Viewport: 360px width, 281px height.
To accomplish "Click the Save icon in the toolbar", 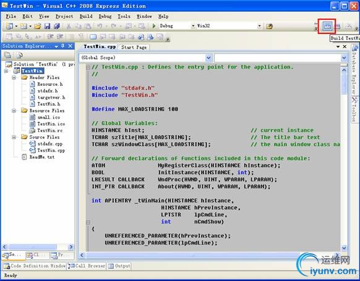I will (47, 26).
